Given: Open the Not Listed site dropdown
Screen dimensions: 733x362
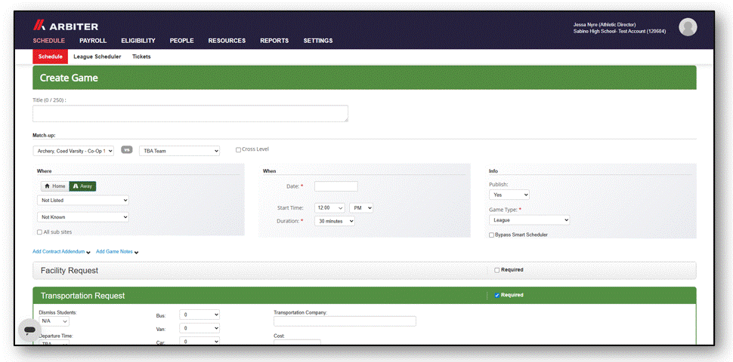Looking at the screenshot, I should click(82, 200).
